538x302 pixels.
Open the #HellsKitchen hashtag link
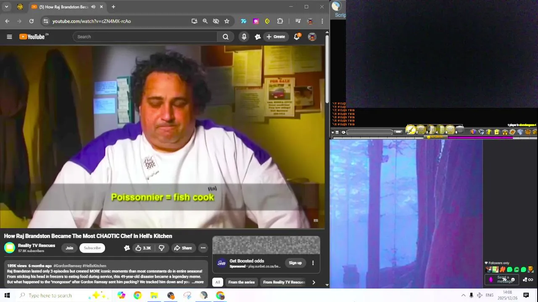point(94,266)
